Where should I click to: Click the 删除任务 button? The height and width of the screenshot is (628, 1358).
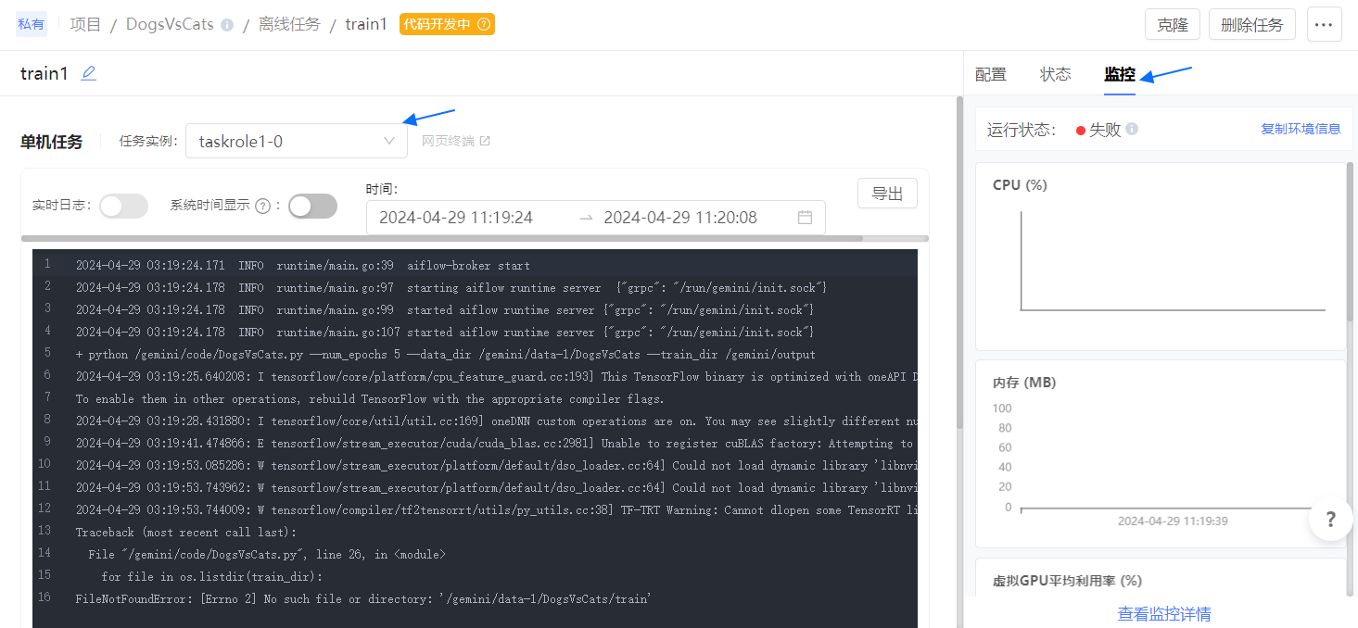1251,25
